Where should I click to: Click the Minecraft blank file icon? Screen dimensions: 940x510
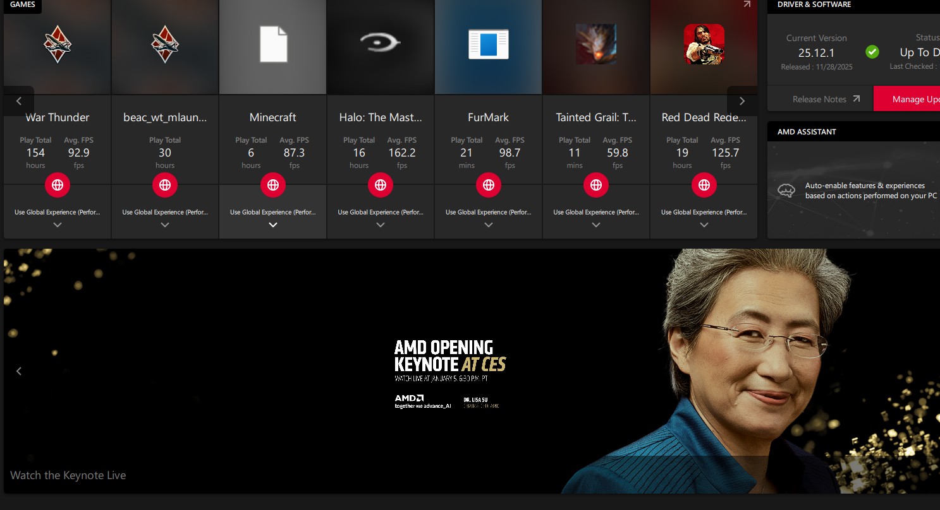click(x=273, y=44)
